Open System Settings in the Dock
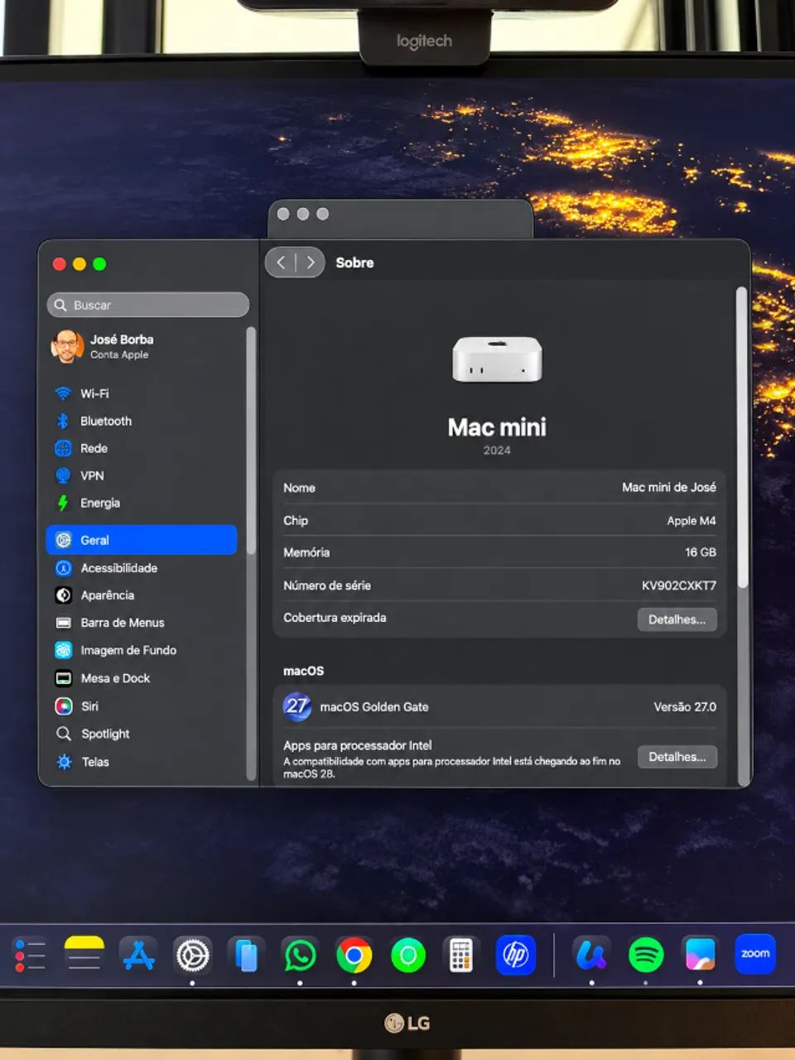 [192, 956]
